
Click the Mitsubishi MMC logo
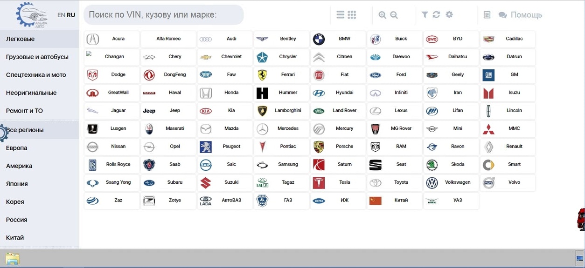pyautogui.click(x=488, y=129)
